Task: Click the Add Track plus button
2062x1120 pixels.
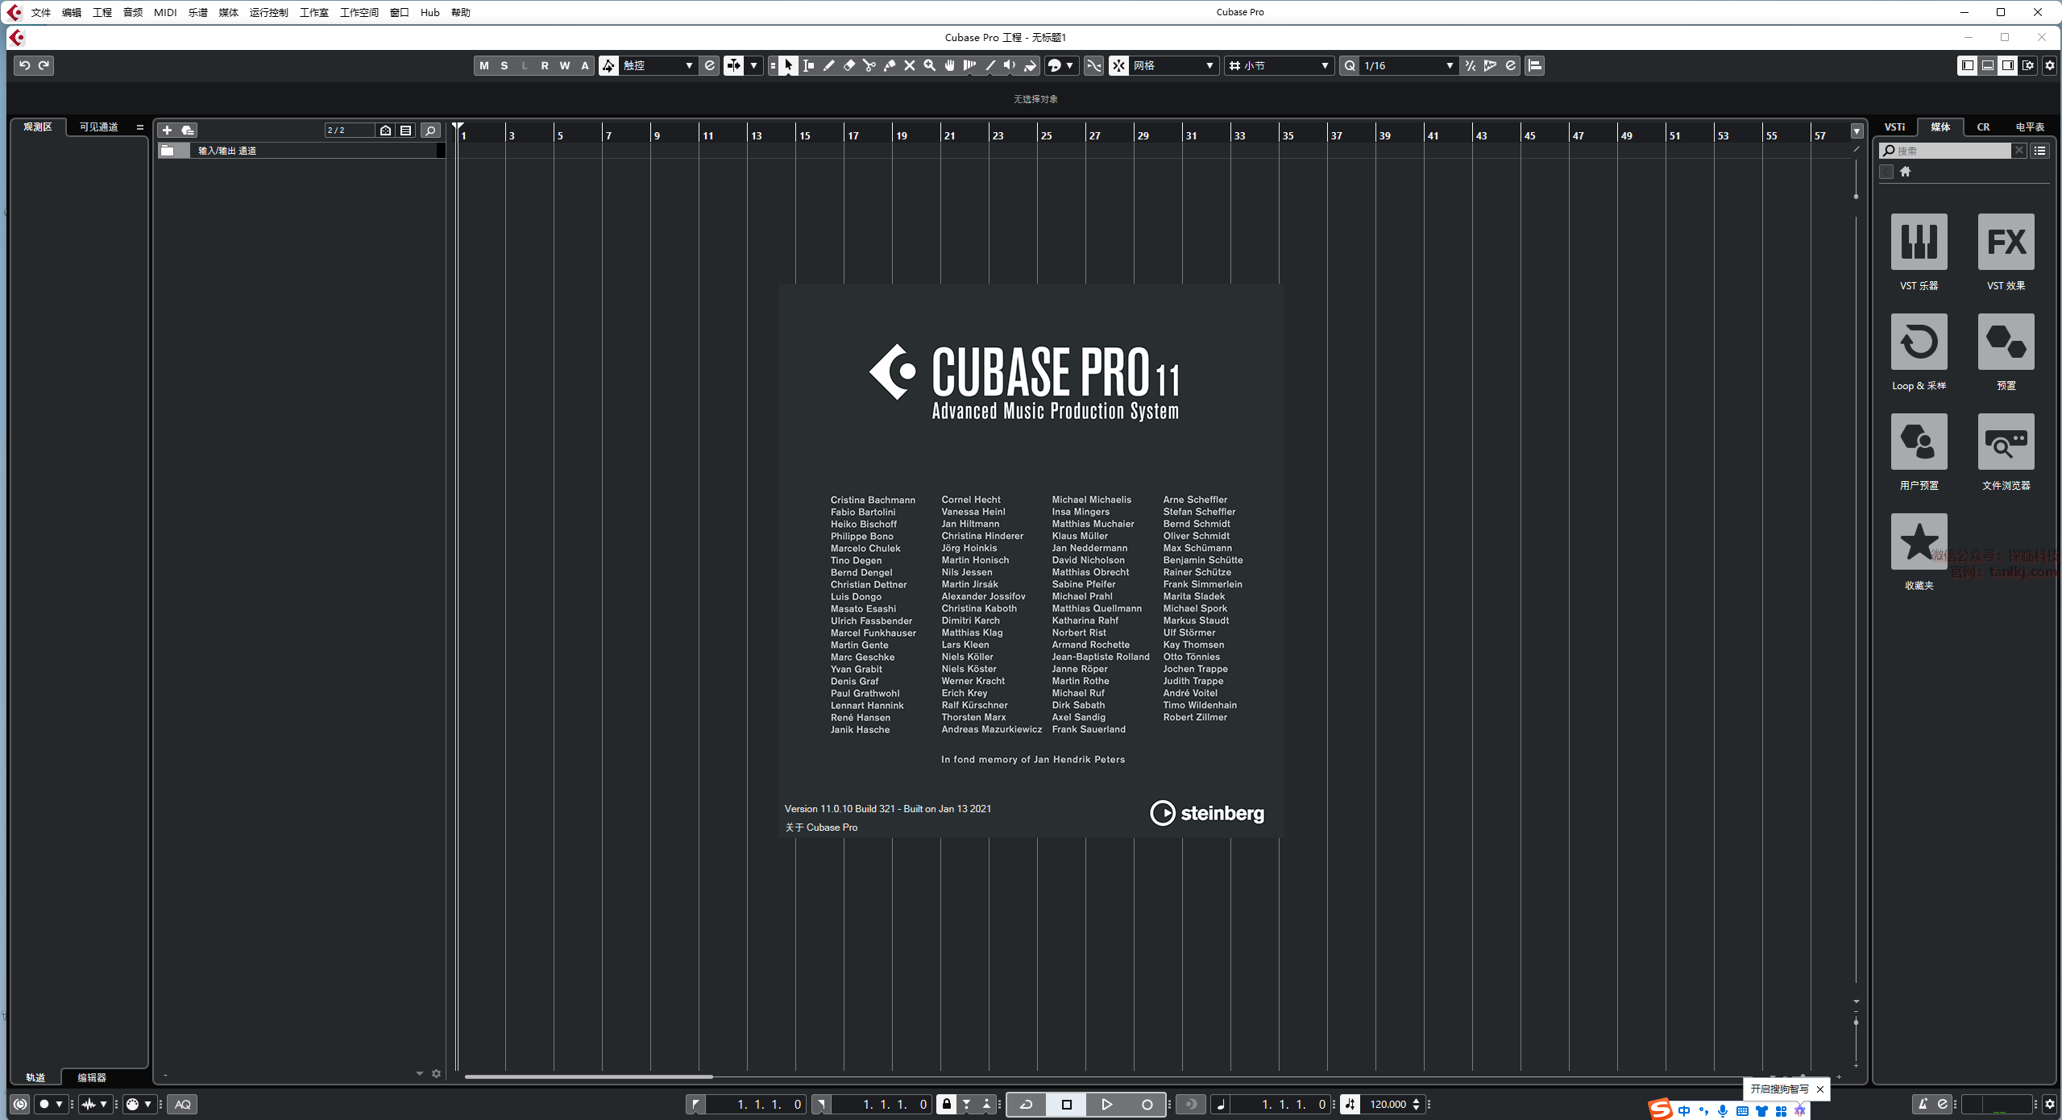Action: [x=167, y=131]
